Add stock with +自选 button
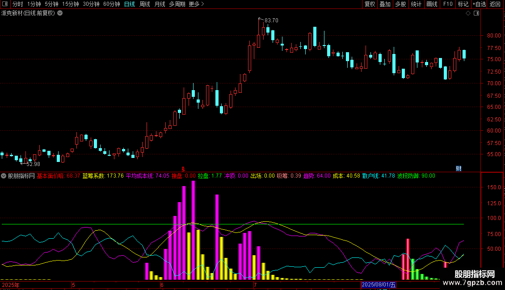Screen dimensions: 505x290 click(479, 4)
